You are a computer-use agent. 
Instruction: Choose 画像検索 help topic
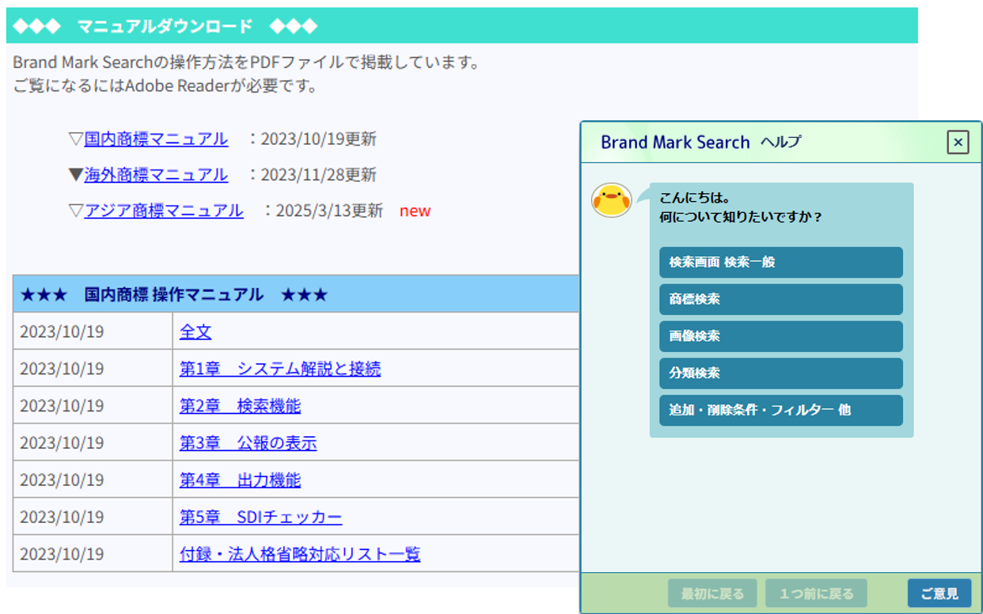(780, 336)
